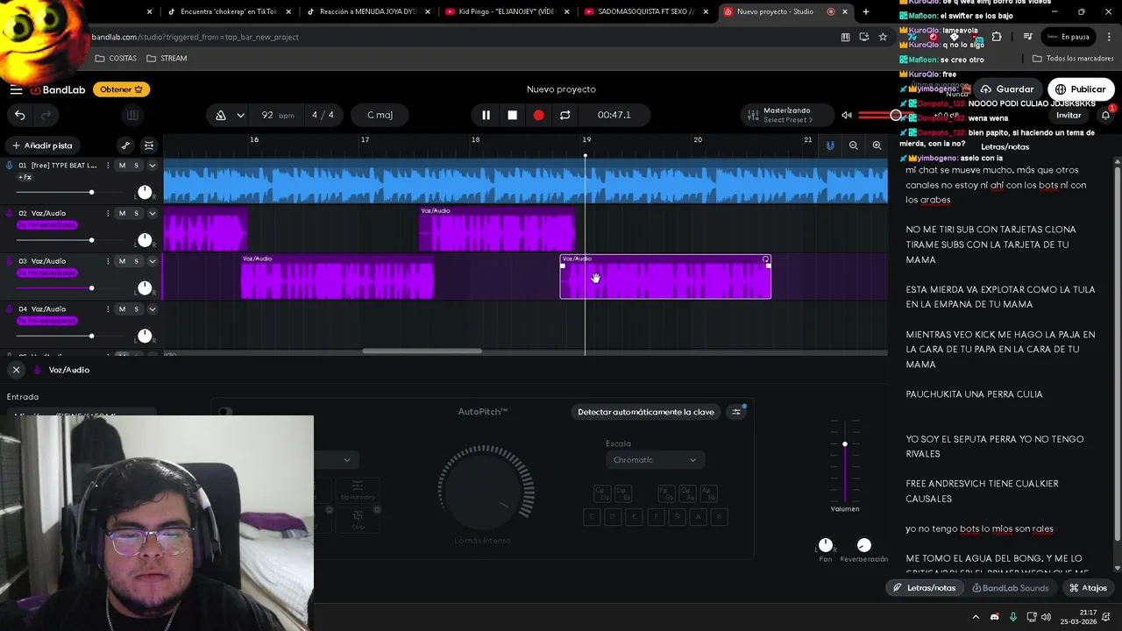
Task: Click the Reverberación knob
Action: pyautogui.click(x=863, y=545)
